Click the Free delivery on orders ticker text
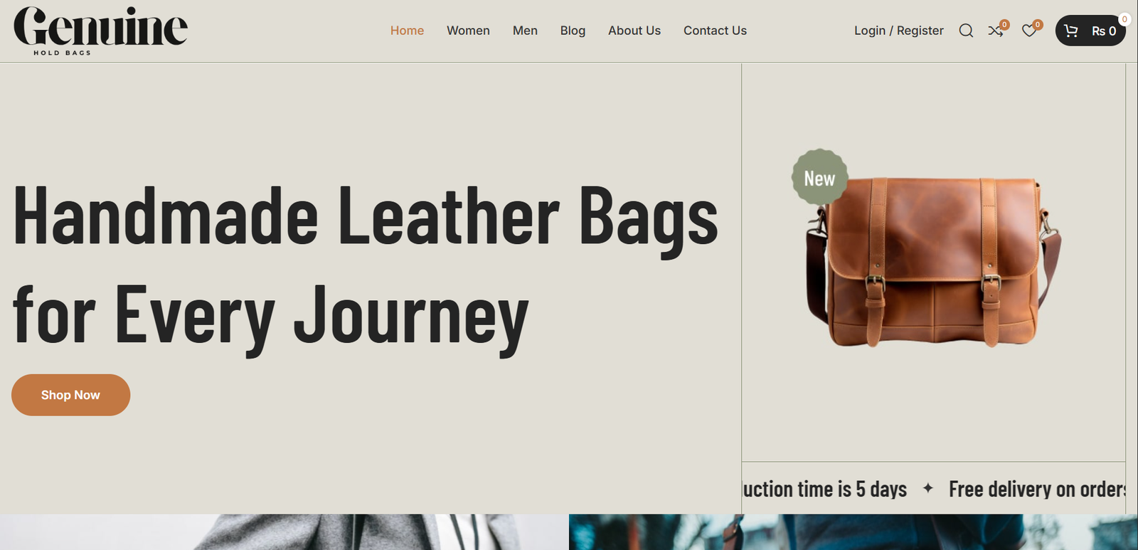Viewport: 1138px width, 550px height. (x=1037, y=489)
